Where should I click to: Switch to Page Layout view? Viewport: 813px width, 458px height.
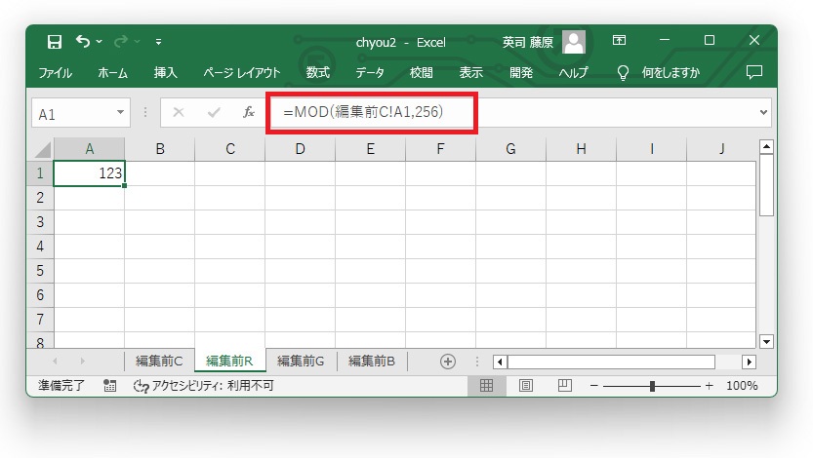click(x=525, y=386)
